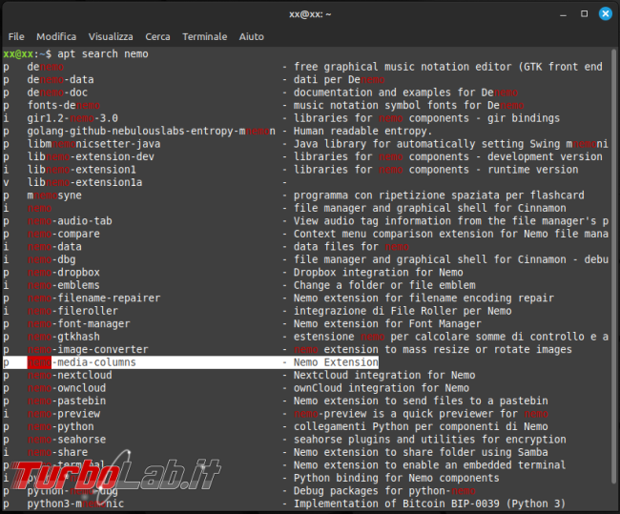Click the 'nemo-nextcloud' package name
620x514 pixels.
(x=70, y=375)
